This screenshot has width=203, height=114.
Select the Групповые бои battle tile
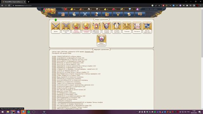[66, 28]
